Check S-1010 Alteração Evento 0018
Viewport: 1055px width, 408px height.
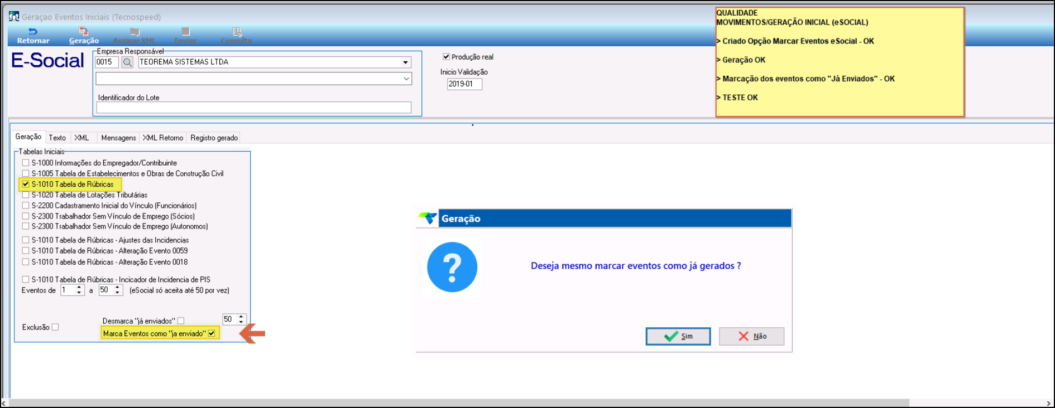point(26,262)
